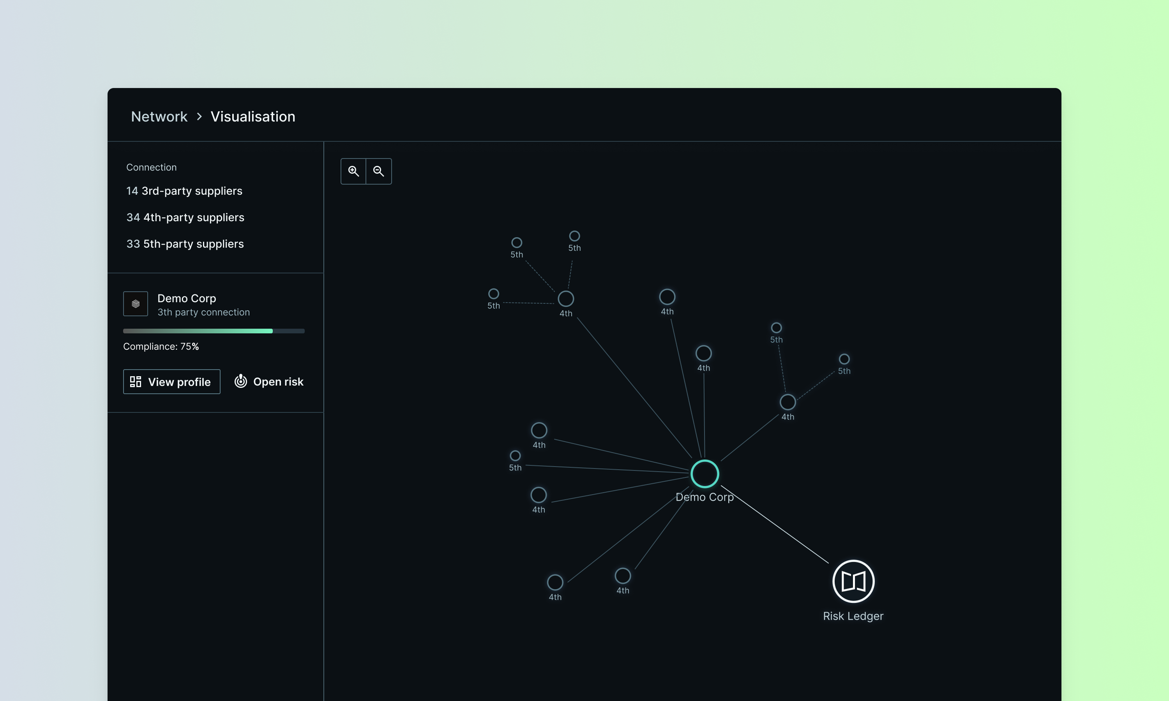
Task: Select 34 4th-party suppliers entry
Action: pos(185,217)
